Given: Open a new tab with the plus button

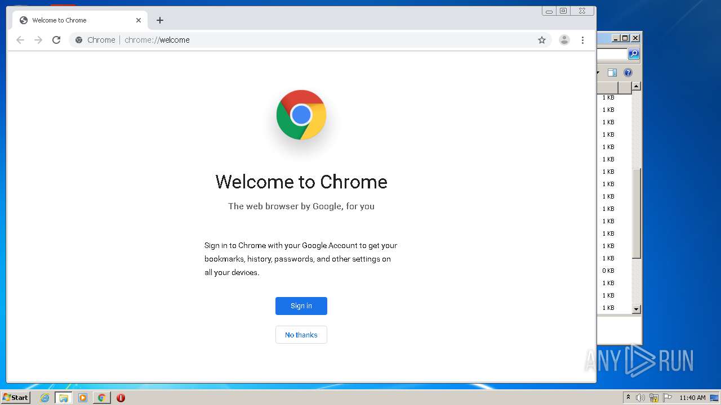Looking at the screenshot, I should point(160,20).
